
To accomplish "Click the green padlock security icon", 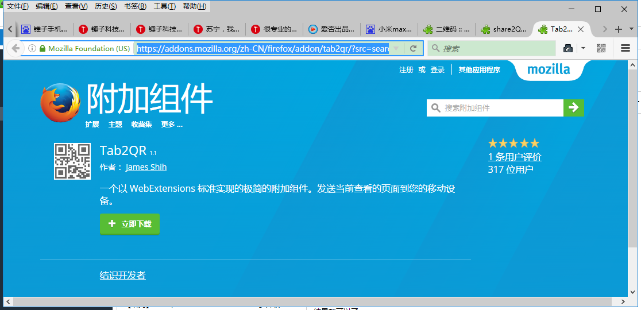I will [x=42, y=48].
